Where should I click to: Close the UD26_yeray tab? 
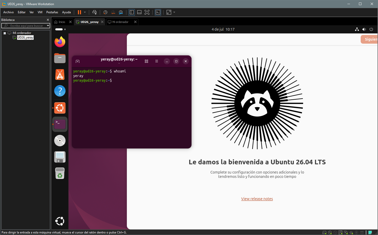(x=102, y=22)
